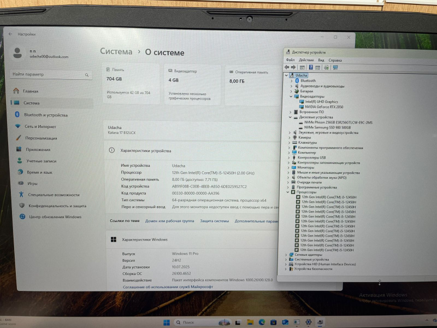437x328 pixels.
Task: Go back in Device Manager toolbar
Action: click(287, 67)
